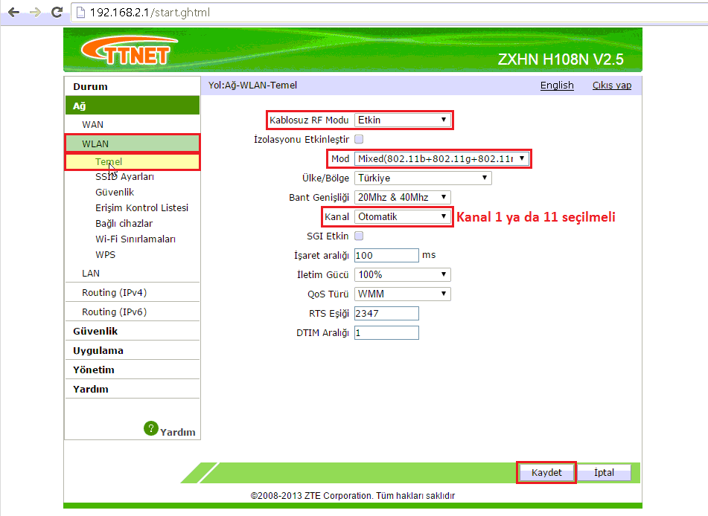The image size is (708, 516).
Task: Click the Kaydet button
Action: (x=546, y=472)
